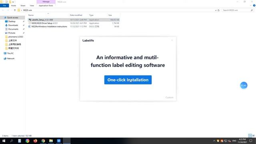Select M220forWindows-Installation instructions document
The image size is (256, 144).
coord(49,26)
